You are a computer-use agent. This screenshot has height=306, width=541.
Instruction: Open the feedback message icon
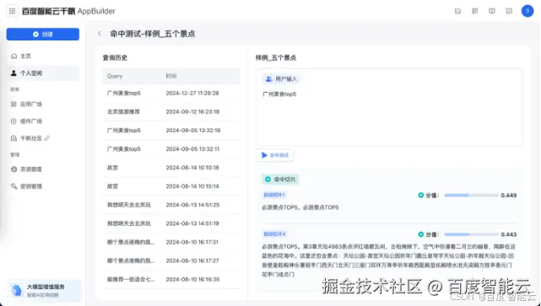(x=509, y=11)
